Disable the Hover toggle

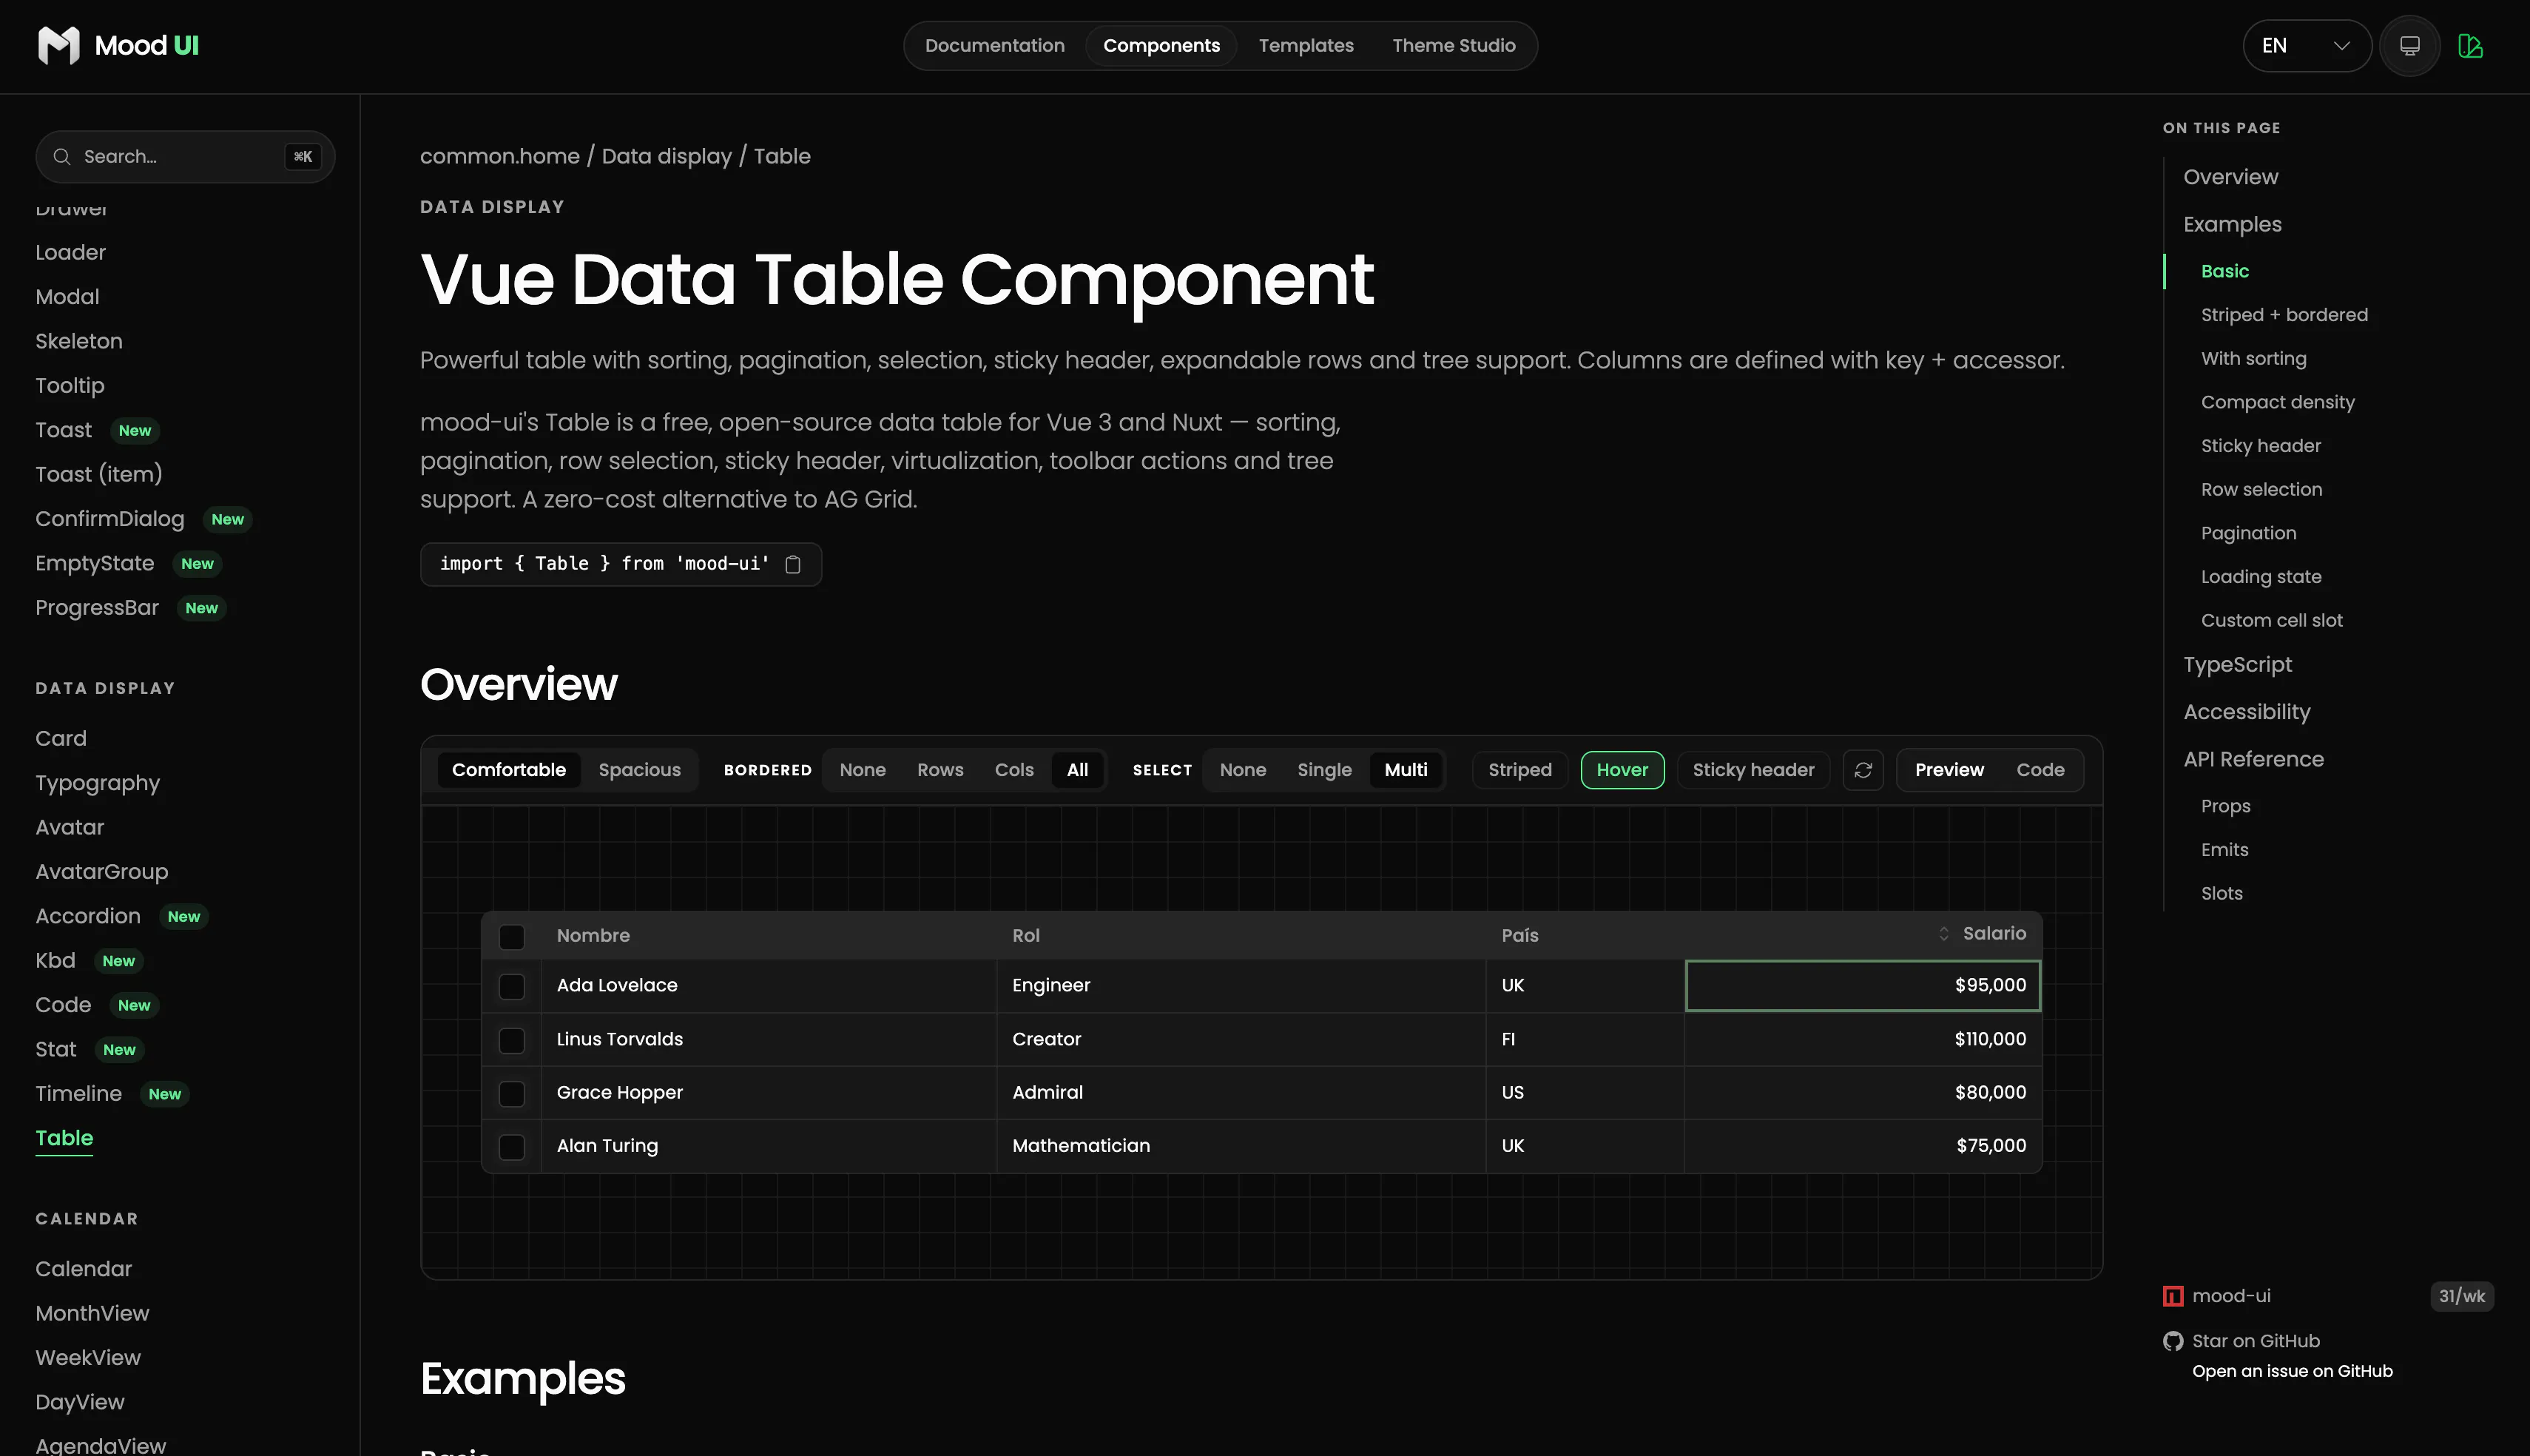click(1622, 770)
